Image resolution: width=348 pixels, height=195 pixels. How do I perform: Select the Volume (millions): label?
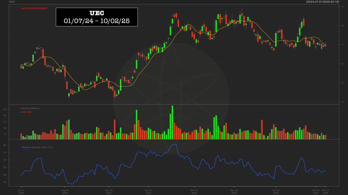point(30,108)
